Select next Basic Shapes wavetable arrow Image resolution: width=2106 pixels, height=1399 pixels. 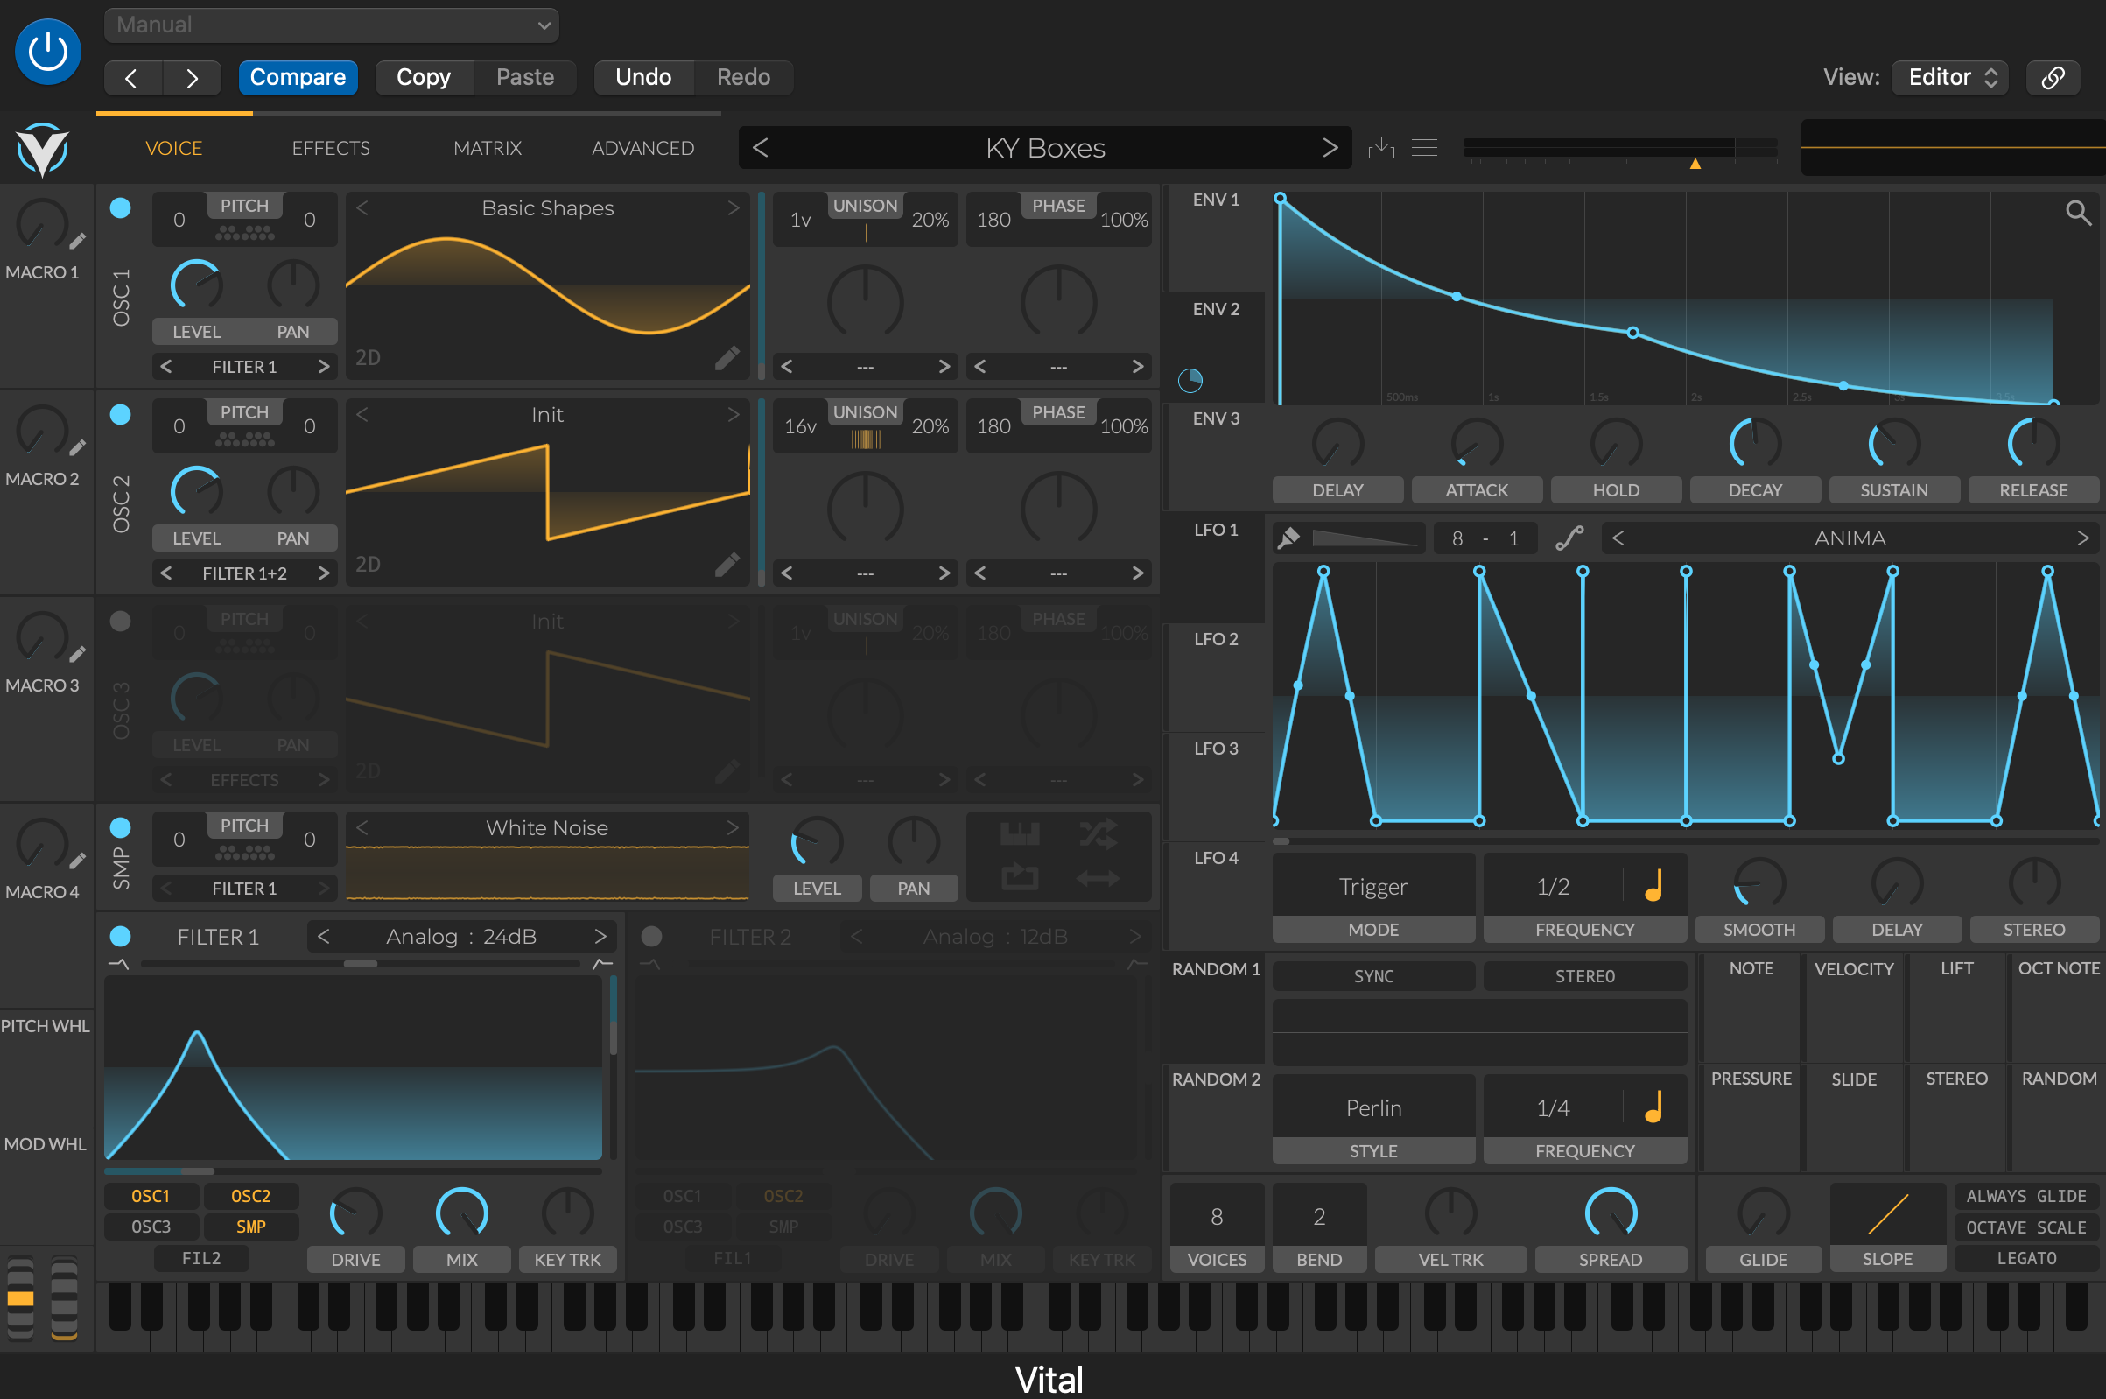click(734, 207)
